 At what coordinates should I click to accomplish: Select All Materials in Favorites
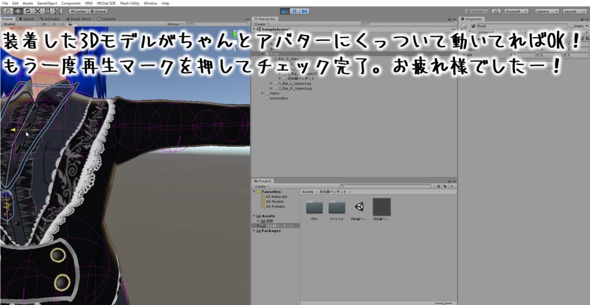276,196
